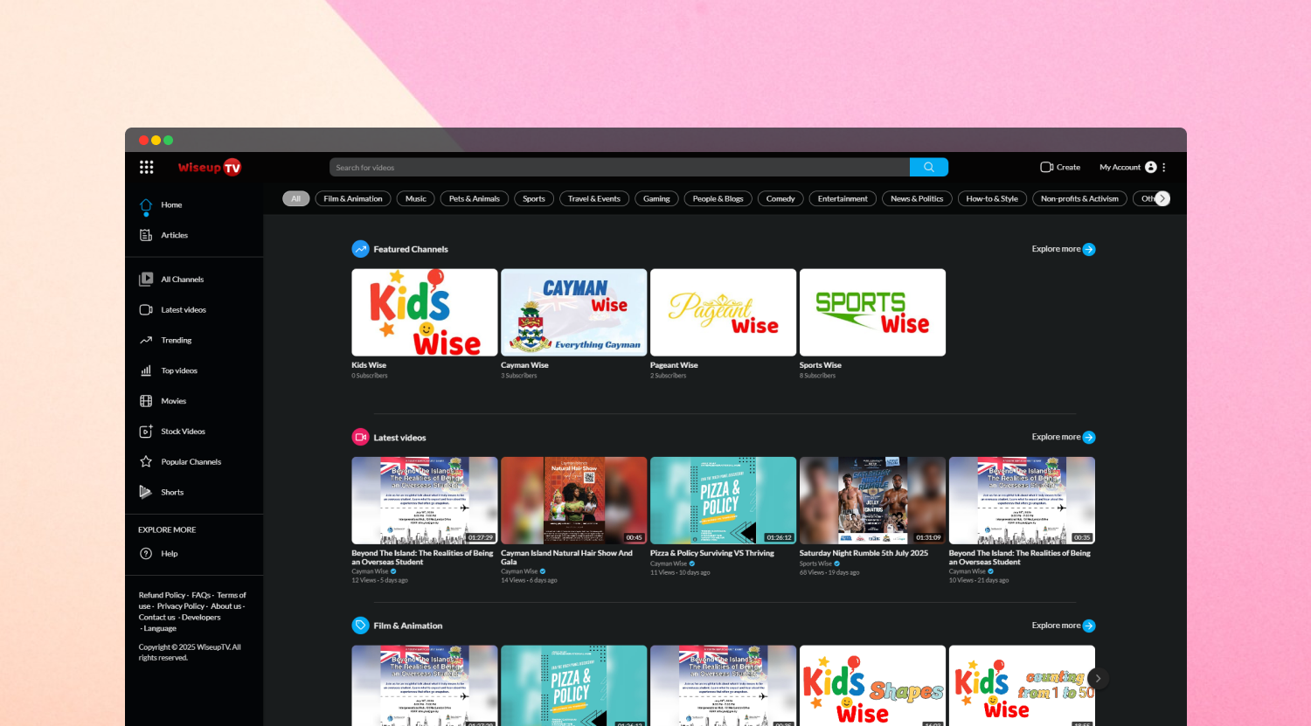This screenshot has height=726, width=1311.
Task: Select the News & Politics category chip
Action: (x=917, y=199)
